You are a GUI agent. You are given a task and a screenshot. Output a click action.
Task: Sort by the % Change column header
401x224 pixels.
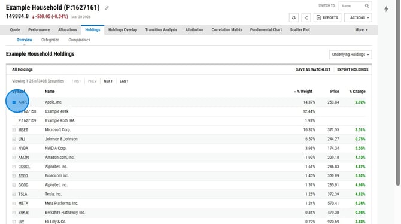coord(357,92)
